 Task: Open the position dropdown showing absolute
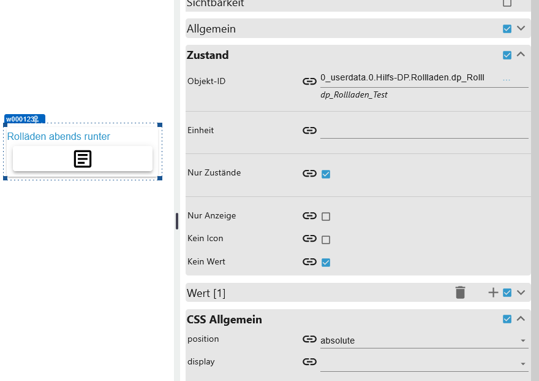coord(423,341)
